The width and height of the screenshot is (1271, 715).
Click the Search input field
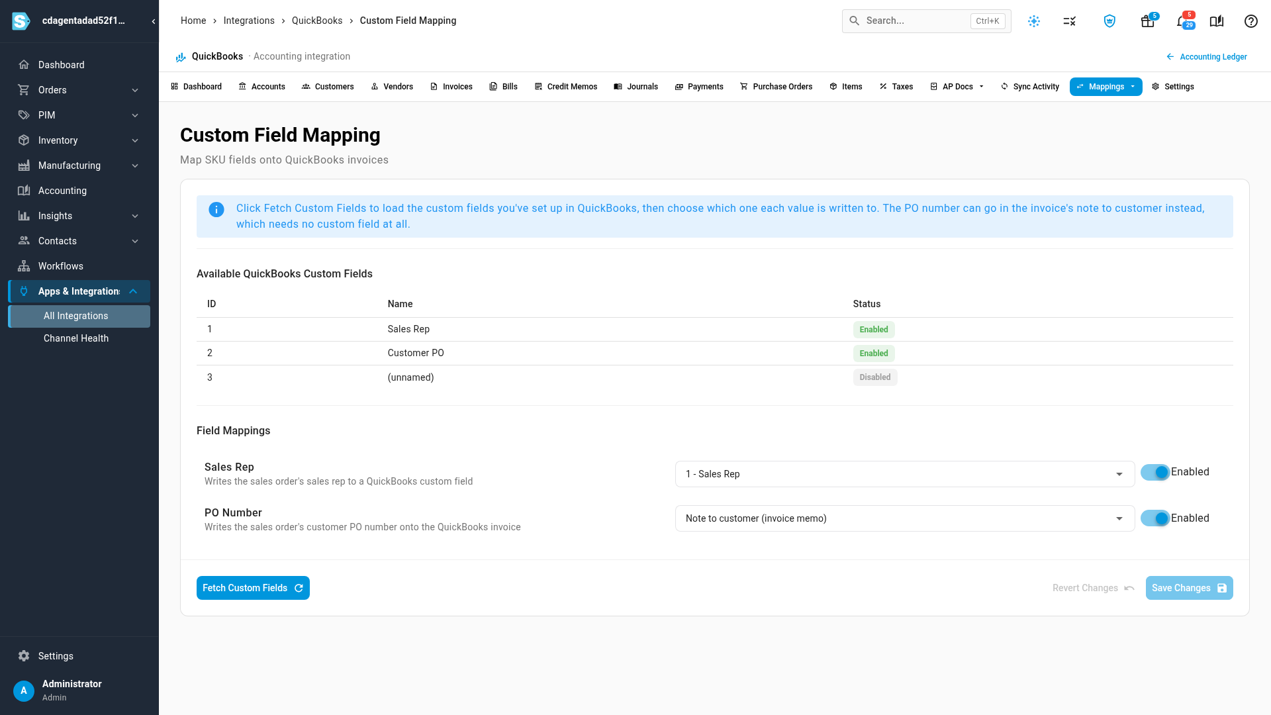(926, 21)
